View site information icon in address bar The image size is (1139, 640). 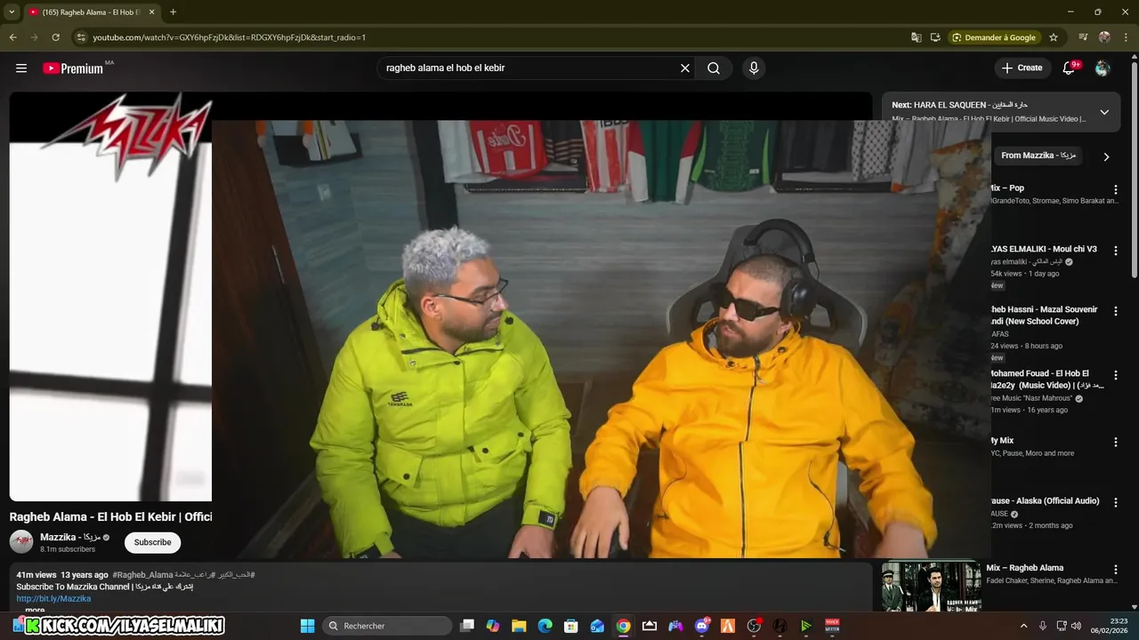81,37
